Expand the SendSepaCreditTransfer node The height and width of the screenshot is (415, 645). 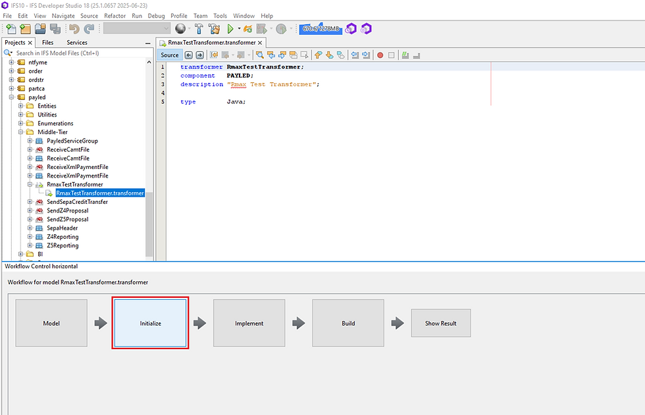coord(30,202)
